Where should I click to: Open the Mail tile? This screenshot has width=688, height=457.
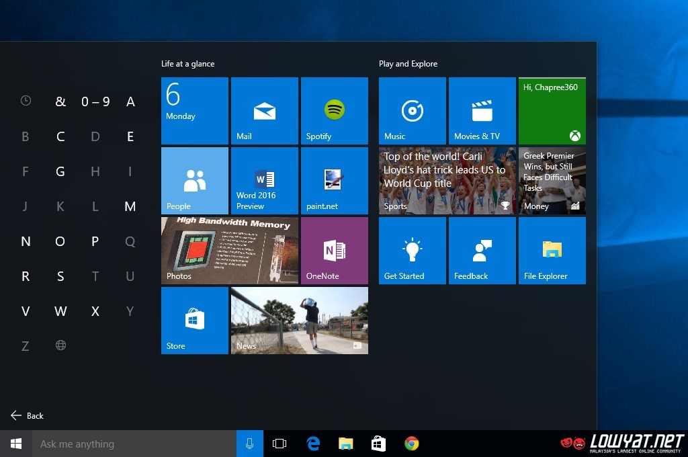pyautogui.click(x=264, y=111)
